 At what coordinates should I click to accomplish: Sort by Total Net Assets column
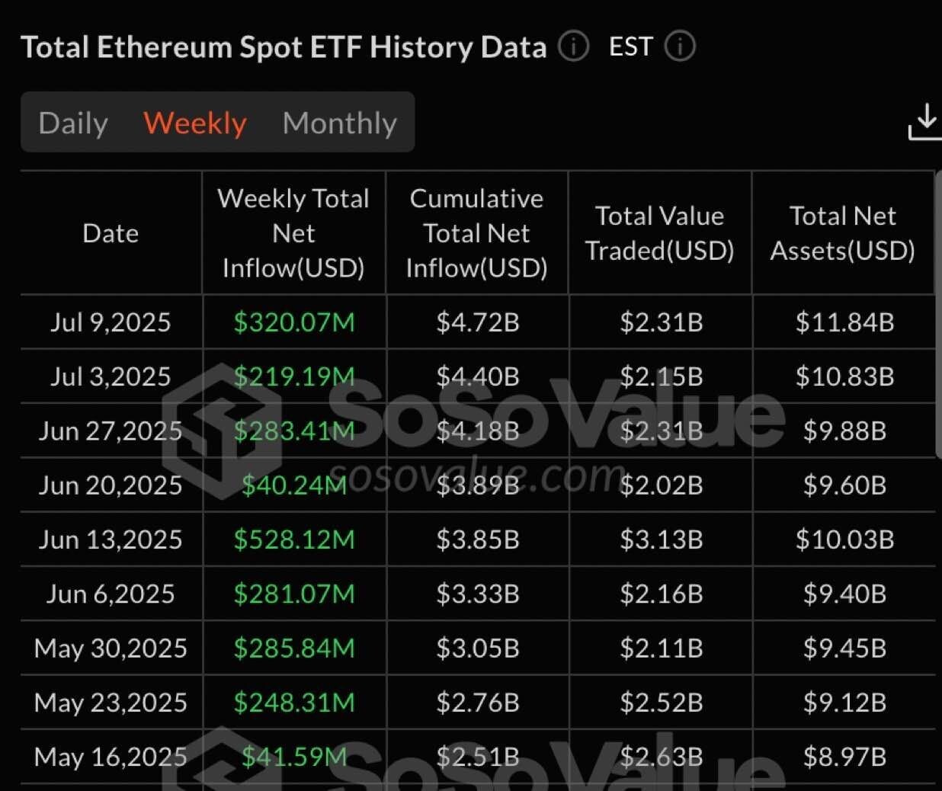[x=842, y=233]
